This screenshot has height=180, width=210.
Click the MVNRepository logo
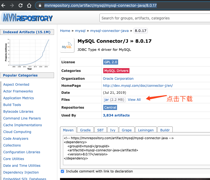28,17
